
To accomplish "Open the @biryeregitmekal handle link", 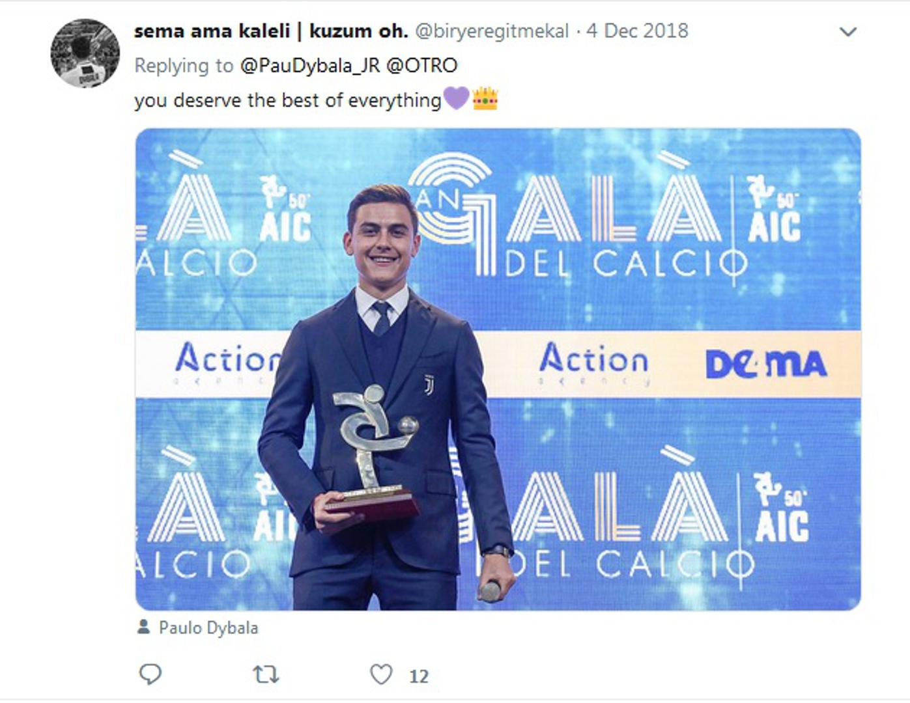I will coord(492,31).
